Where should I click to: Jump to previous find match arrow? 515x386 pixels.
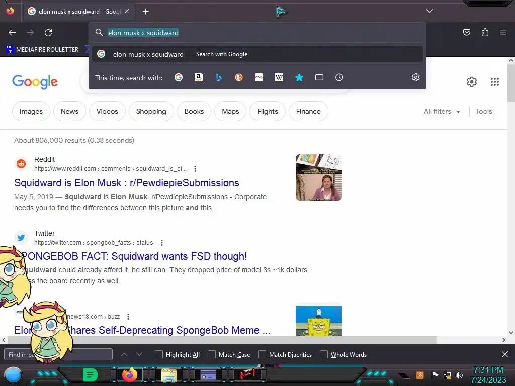(124, 354)
